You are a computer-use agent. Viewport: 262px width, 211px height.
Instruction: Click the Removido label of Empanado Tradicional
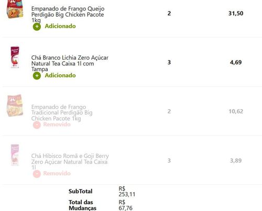pyautogui.click(x=57, y=124)
